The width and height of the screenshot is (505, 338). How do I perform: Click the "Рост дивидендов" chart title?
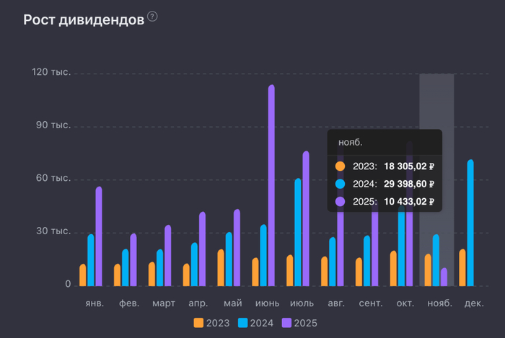tap(83, 19)
